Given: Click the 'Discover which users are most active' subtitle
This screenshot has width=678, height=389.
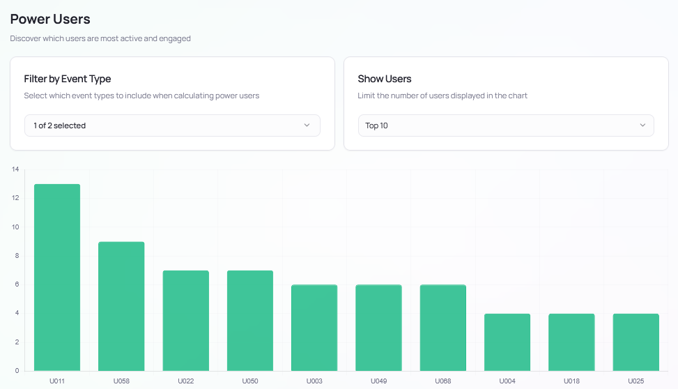Looking at the screenshot, I should 100,38.
